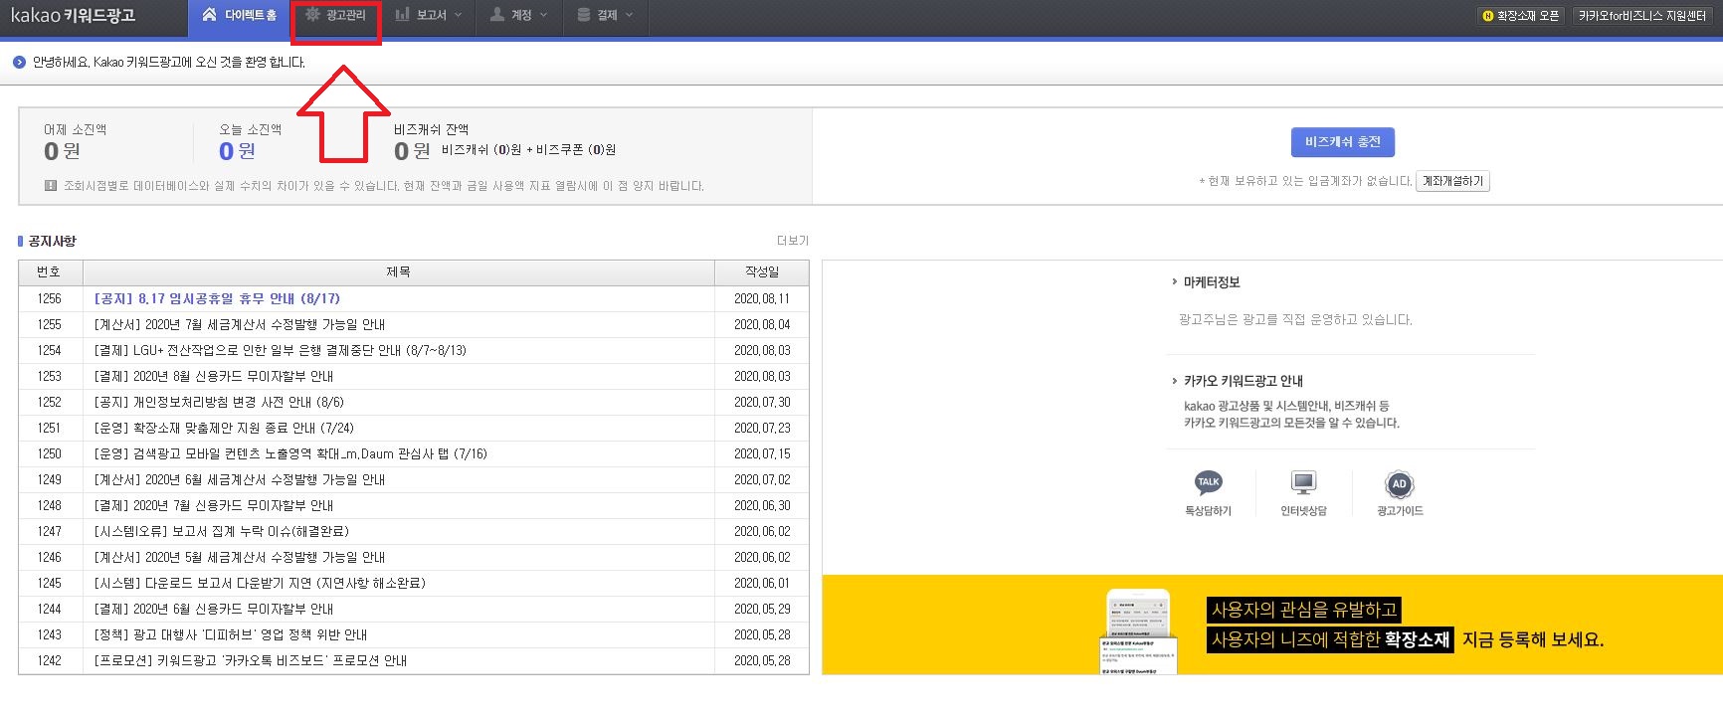
Task: Open notice 검색광고 모바일 컨텐츠 노출영역 확대
Action: [290, 453]
